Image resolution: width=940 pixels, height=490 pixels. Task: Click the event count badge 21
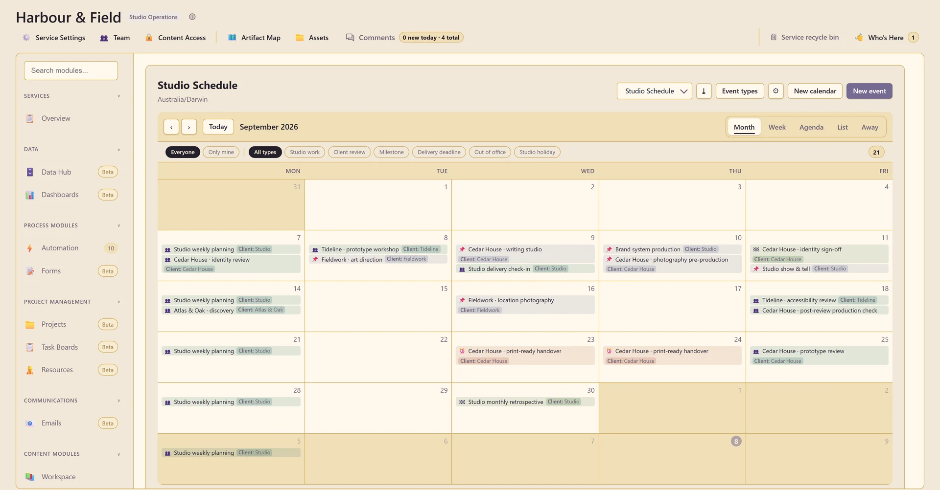click(x=876, y=152)
